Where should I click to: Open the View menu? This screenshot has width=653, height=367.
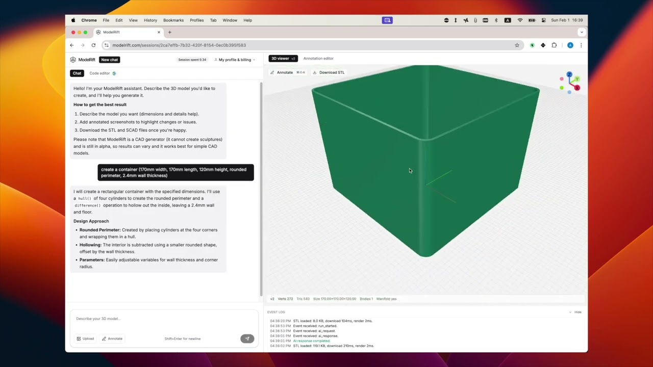[133, 20]
